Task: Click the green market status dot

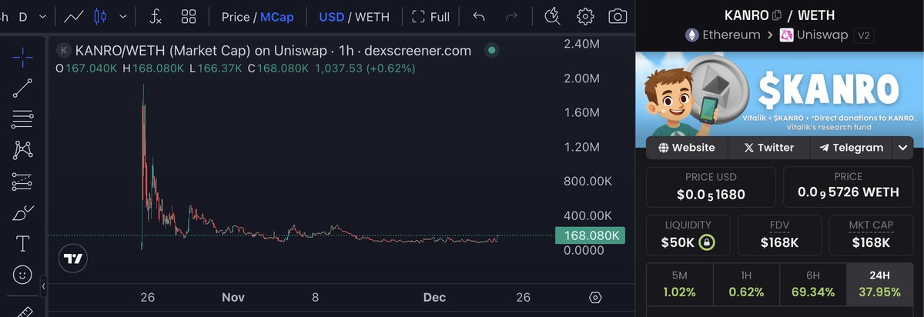Action: [490, 51]
